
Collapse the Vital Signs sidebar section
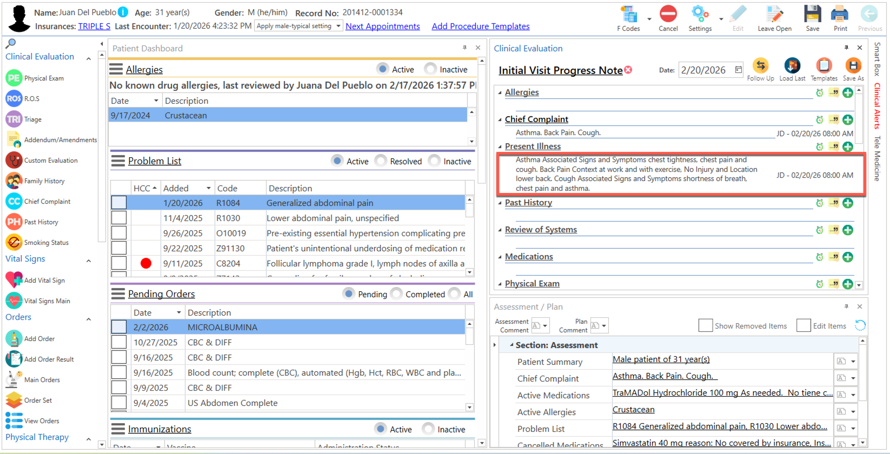click(x=88, y=261)
